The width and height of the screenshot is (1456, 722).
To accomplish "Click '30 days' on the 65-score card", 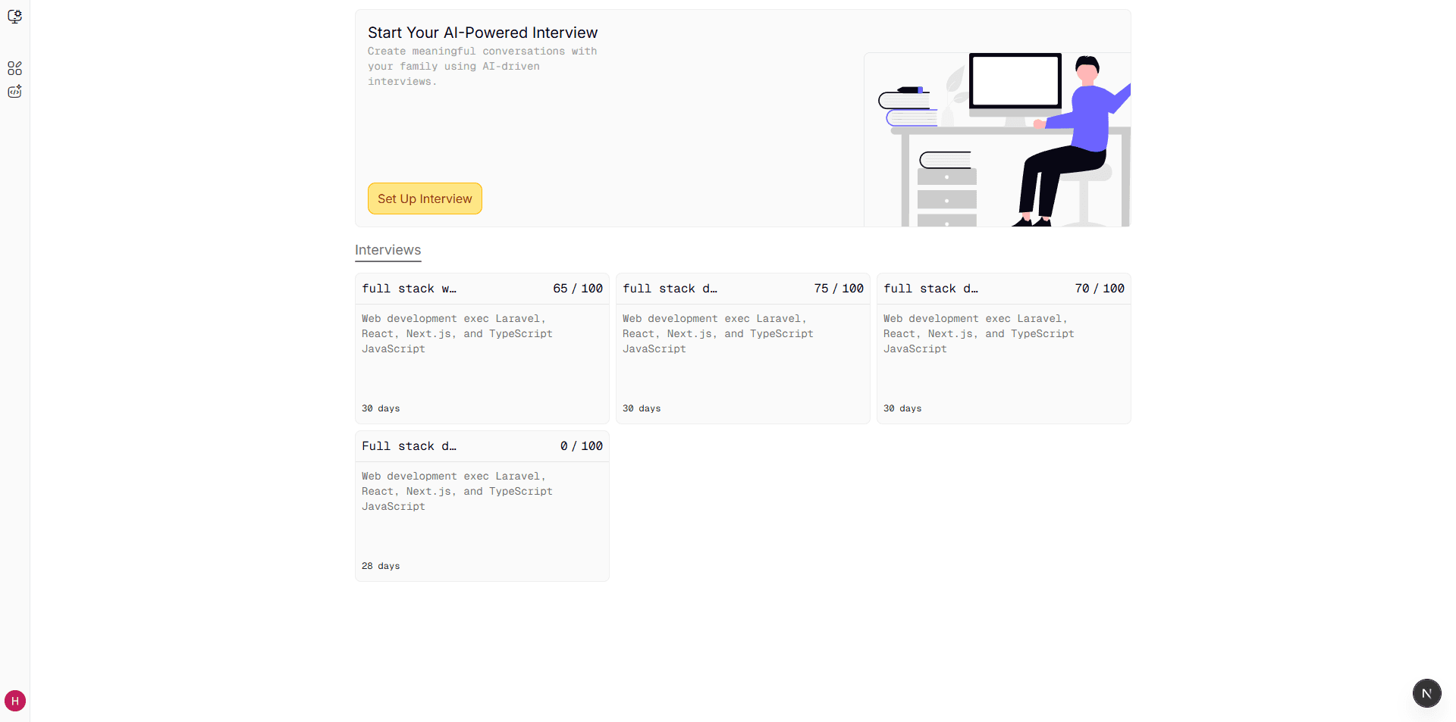I will click(x=381, y=408).
